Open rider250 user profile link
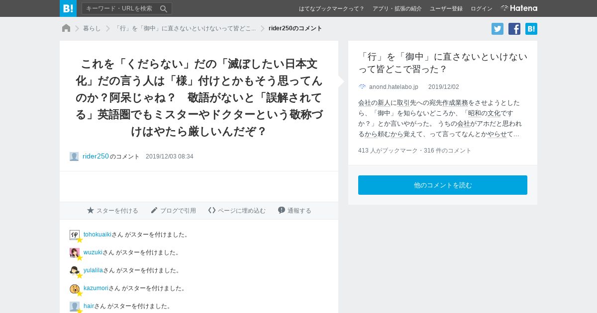 pyautogui.click(x=96, y=156)
